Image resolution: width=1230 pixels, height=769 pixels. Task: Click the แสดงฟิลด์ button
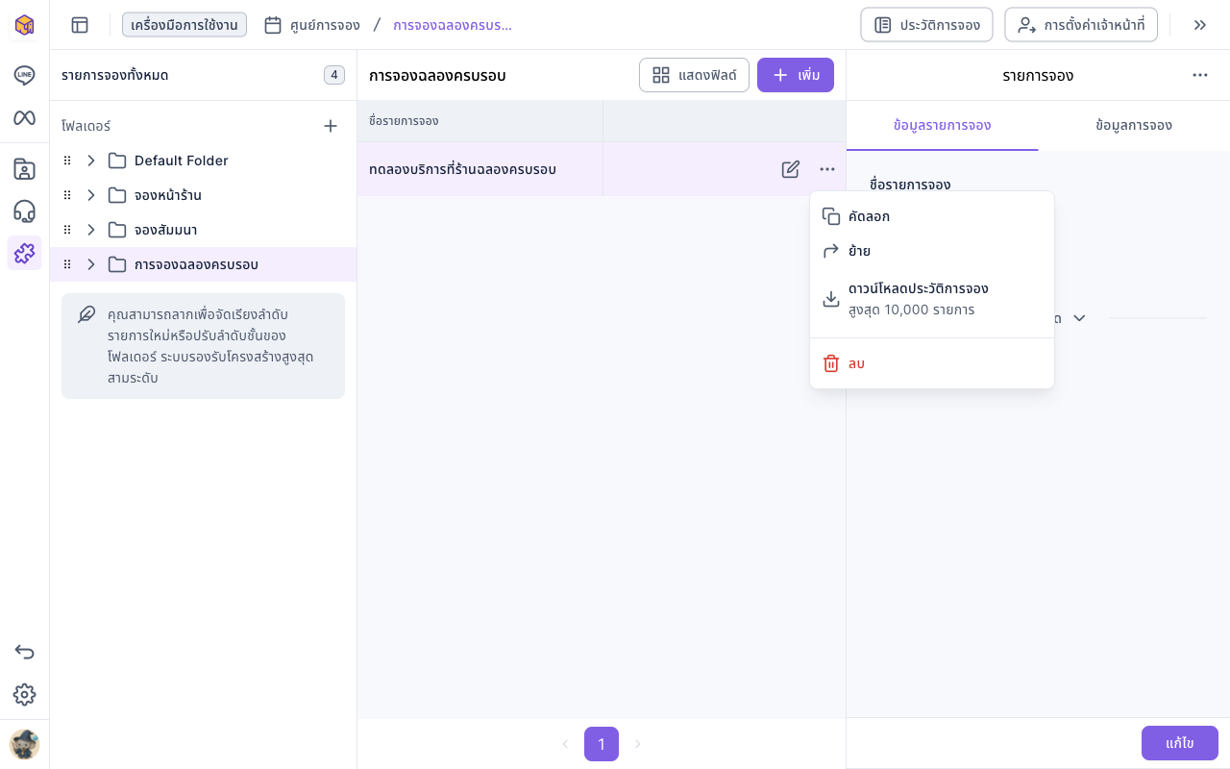[x=694, y=75]
